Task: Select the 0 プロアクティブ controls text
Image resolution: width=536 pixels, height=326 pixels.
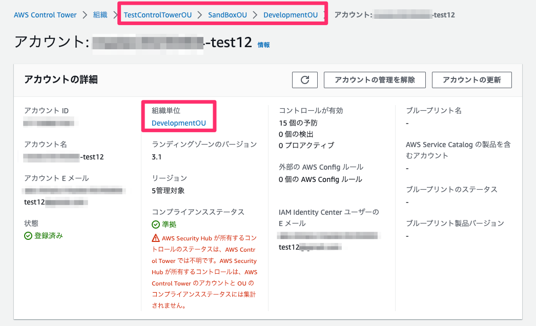Action: click(x=306, y=146)
